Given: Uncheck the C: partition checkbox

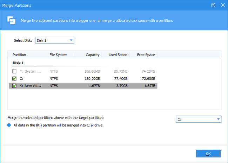Looking at the screenshot, I should (14, 78).
